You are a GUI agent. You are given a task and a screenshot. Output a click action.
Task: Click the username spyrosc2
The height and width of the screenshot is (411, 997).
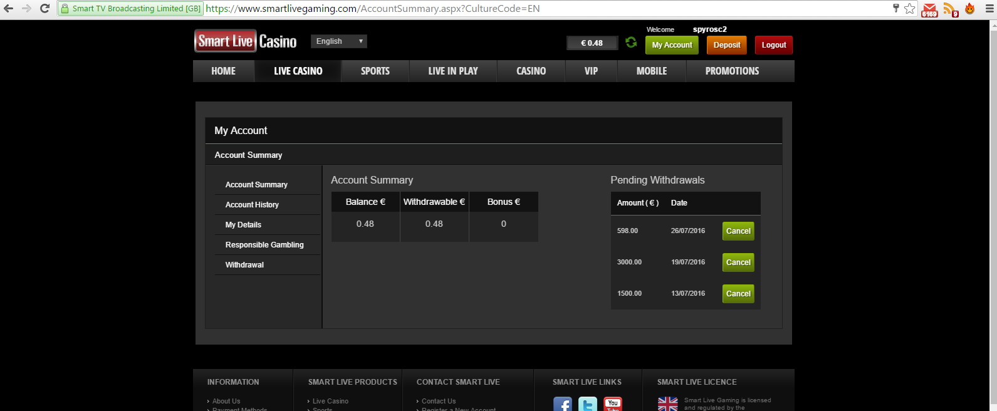point(710,29)
